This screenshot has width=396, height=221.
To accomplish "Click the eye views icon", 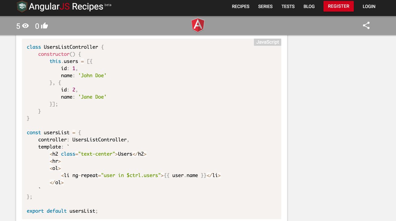I will click(x=26, y=26).
